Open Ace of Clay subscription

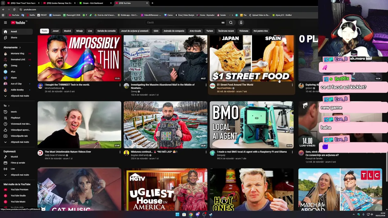18,84
